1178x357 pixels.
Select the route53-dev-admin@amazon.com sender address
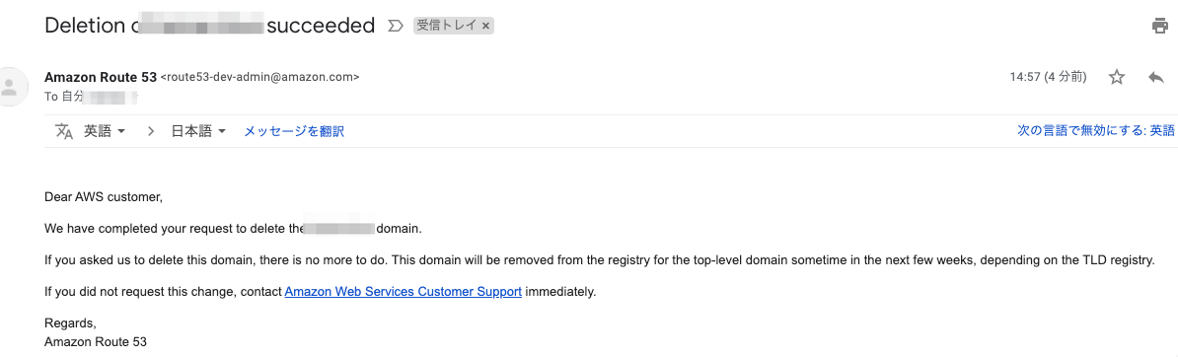click(259, 77)
